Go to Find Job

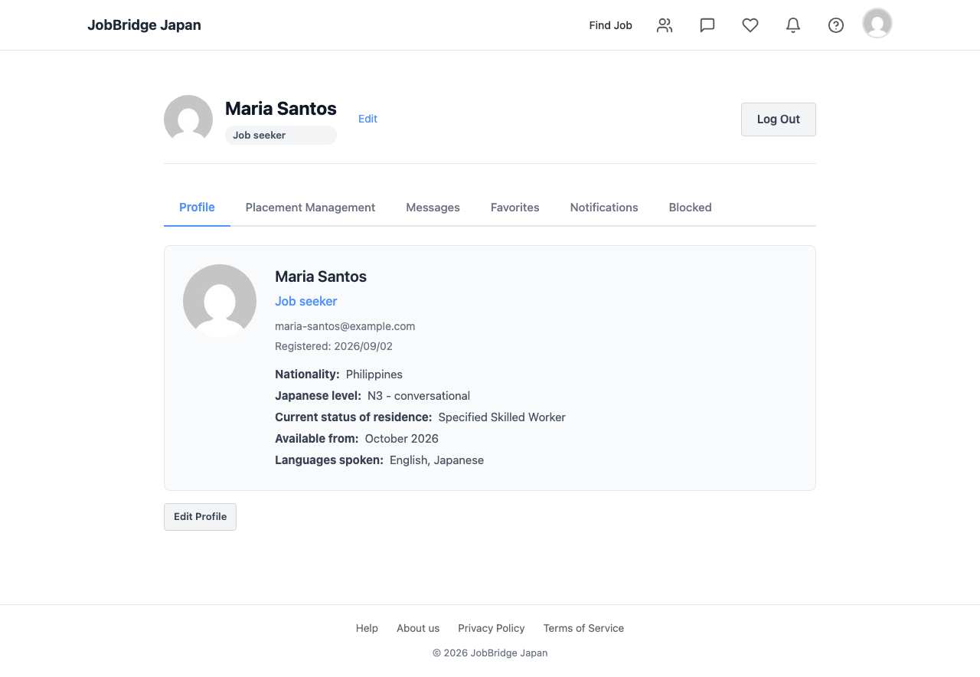pos(610,25)
